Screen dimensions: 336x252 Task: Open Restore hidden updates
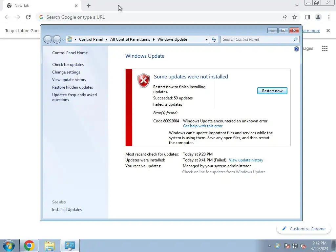point(73,87)
